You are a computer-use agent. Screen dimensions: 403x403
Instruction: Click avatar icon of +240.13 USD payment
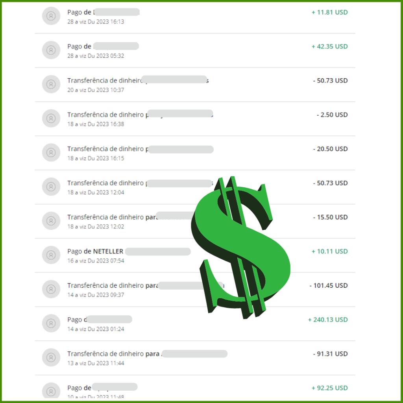click(x=51, y=324)
